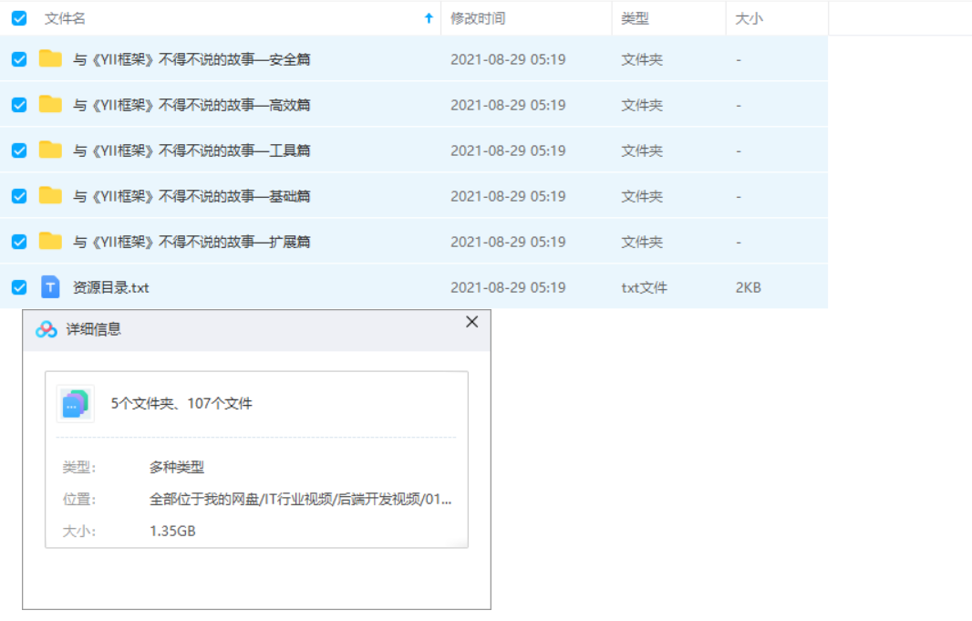Click the 多种类型 value in details dialog
972x621 pixels.
(x=177, y=467)
